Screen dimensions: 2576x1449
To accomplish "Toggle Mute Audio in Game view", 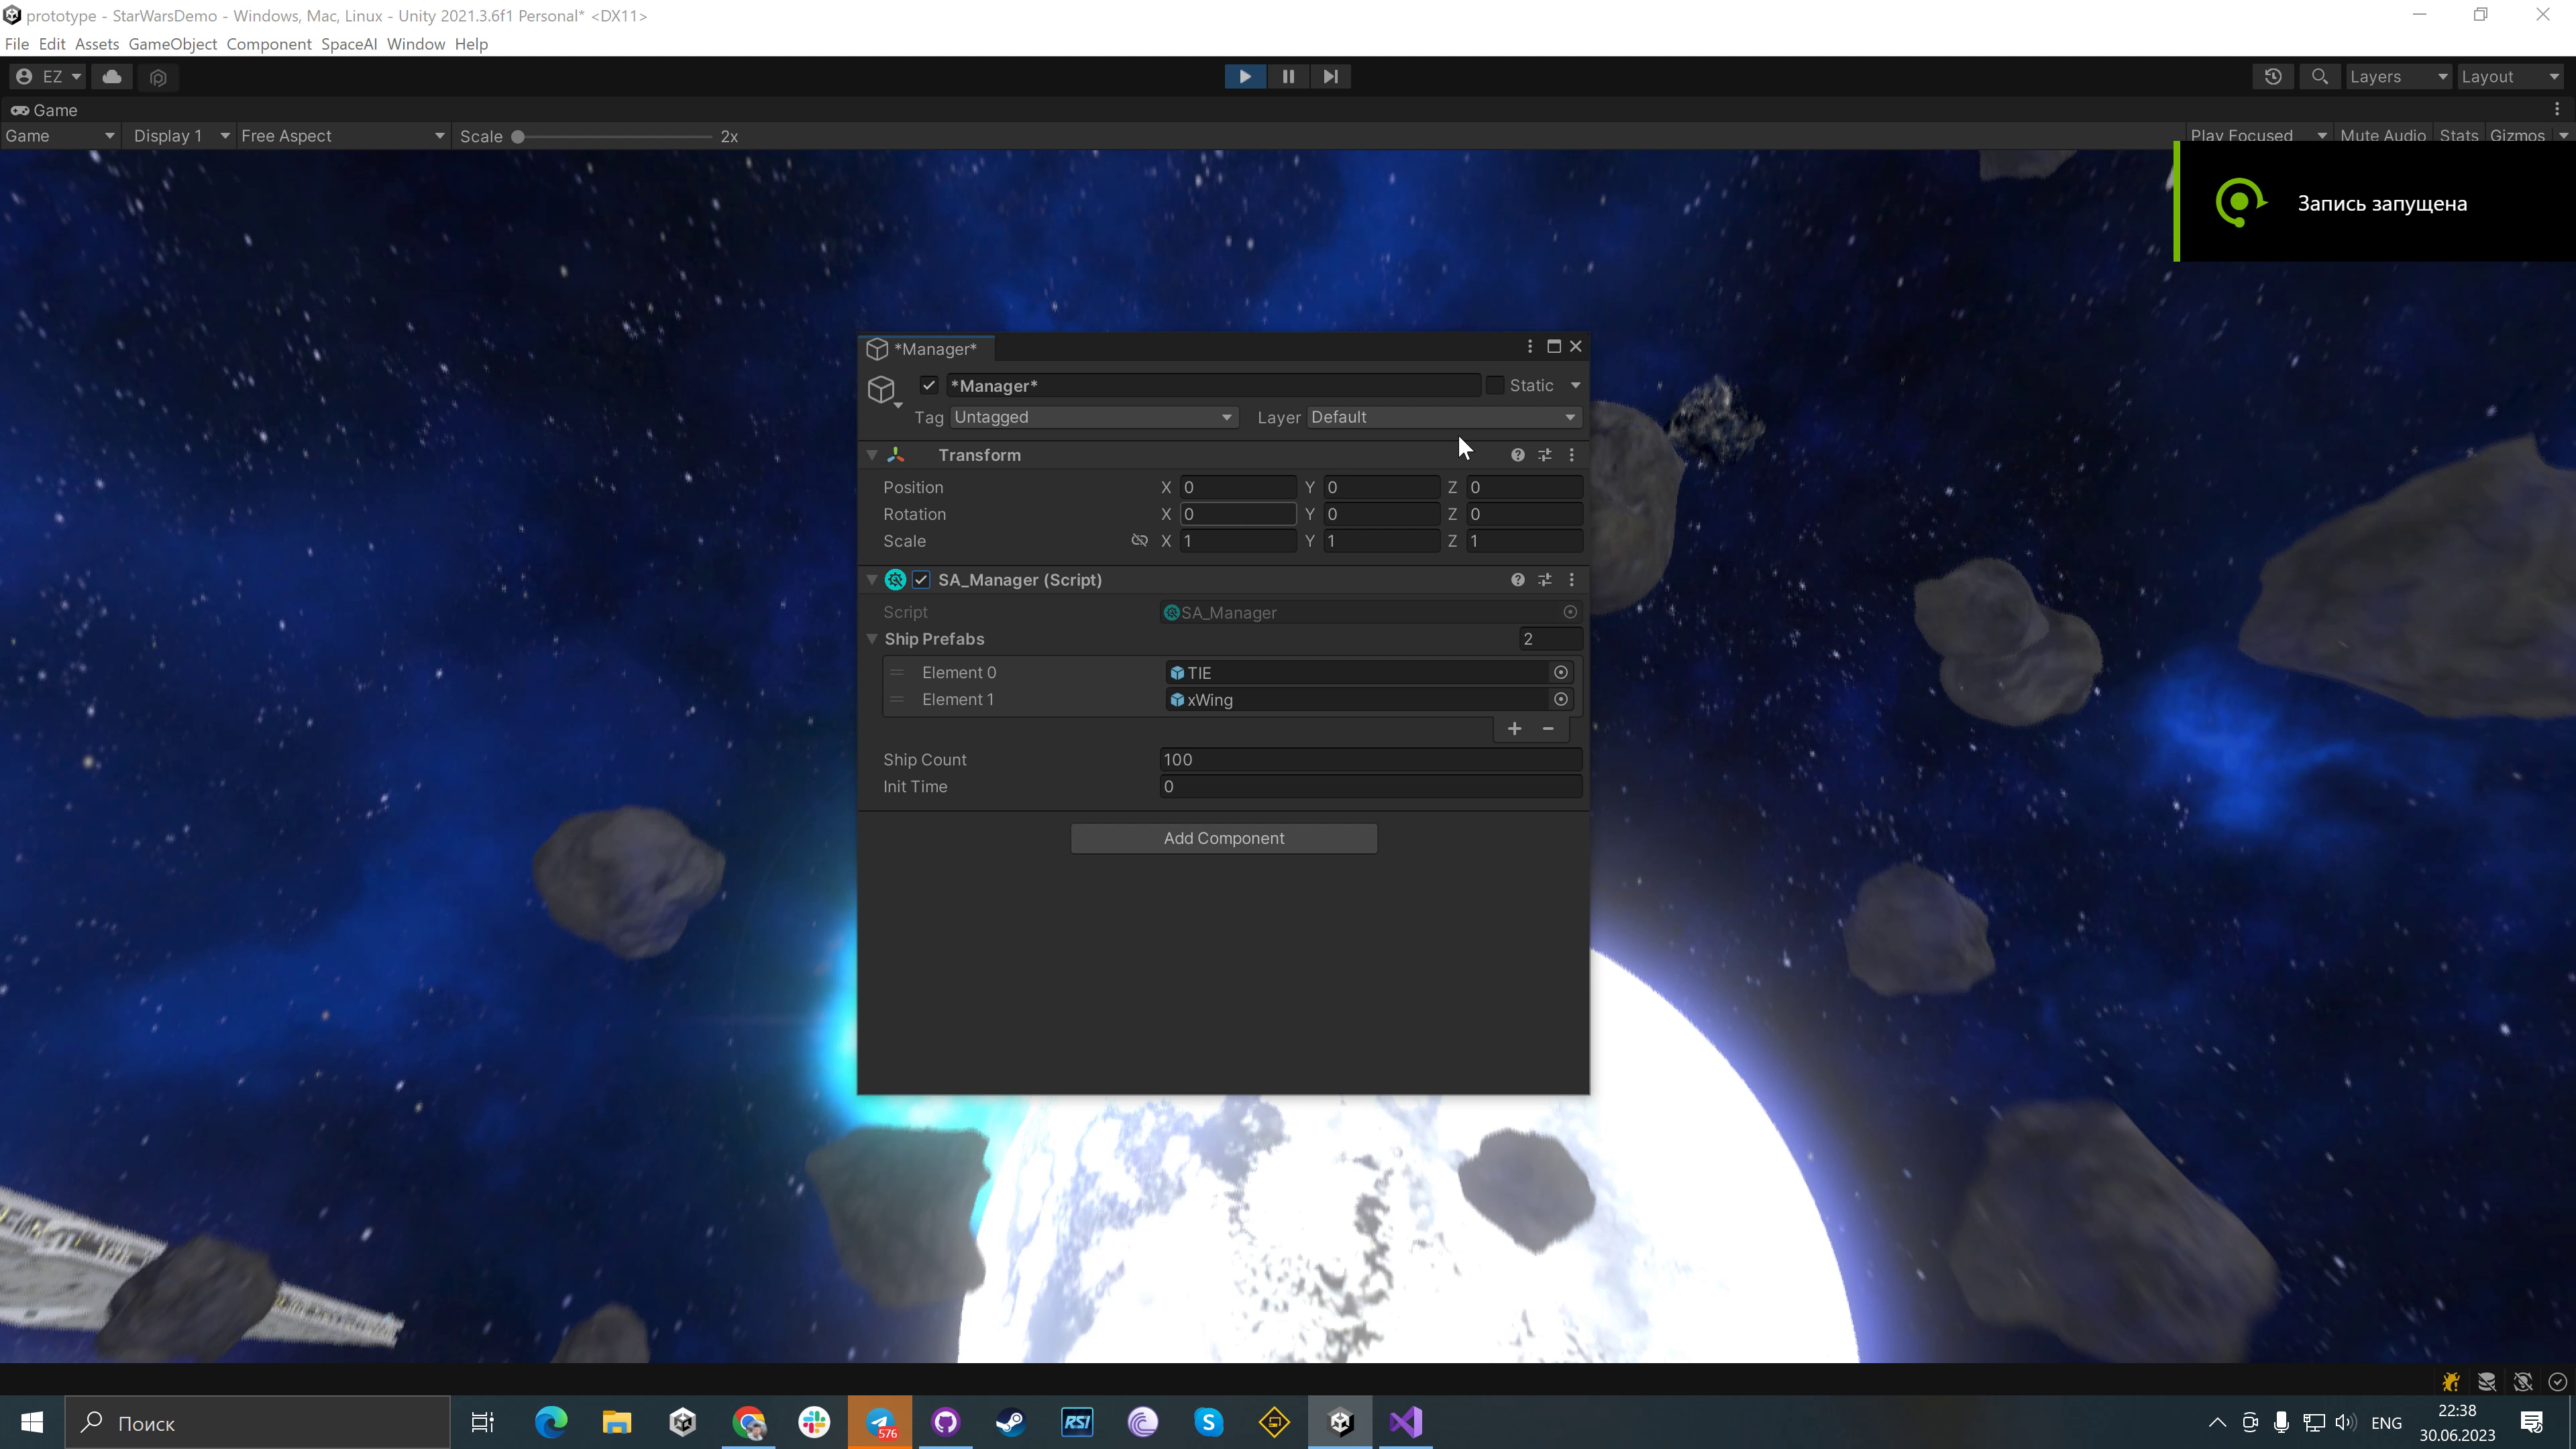I will coord(2383,136).
